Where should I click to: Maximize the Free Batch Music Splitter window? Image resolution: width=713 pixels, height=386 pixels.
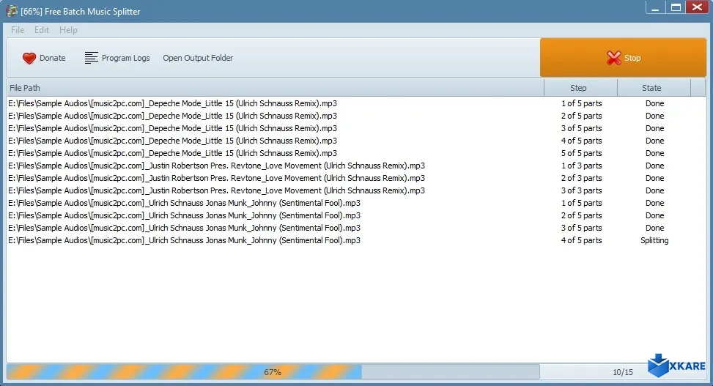(x=676, y=8)
